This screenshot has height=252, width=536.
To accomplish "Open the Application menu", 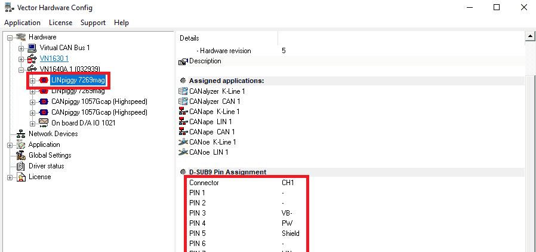I will point(22,23).
